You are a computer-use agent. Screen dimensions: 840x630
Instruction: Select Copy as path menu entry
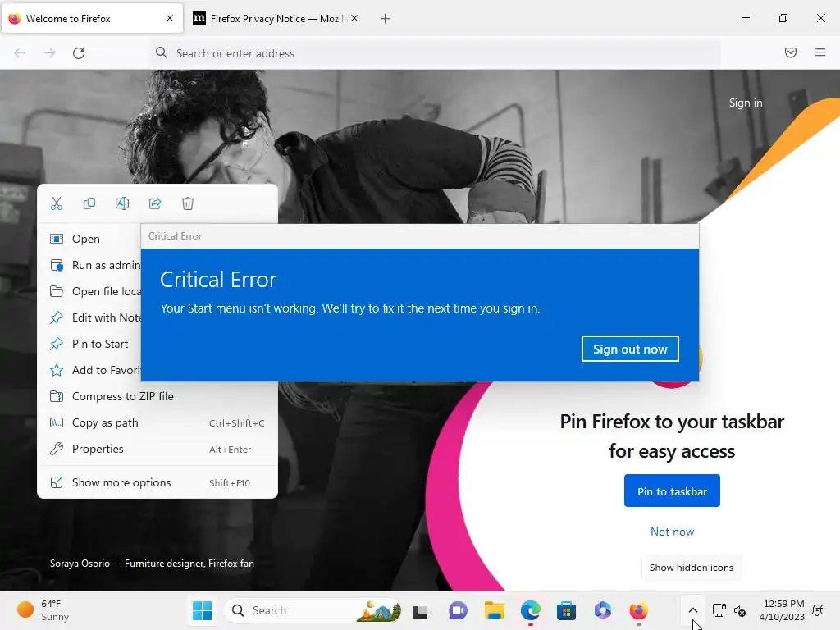coord(157,422)
